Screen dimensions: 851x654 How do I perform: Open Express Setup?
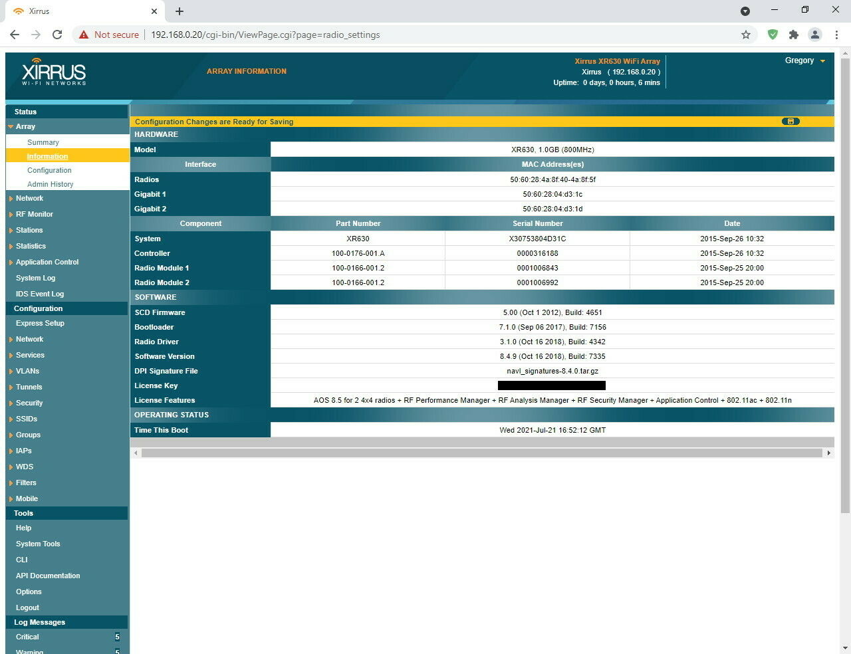tap(40, 323)
